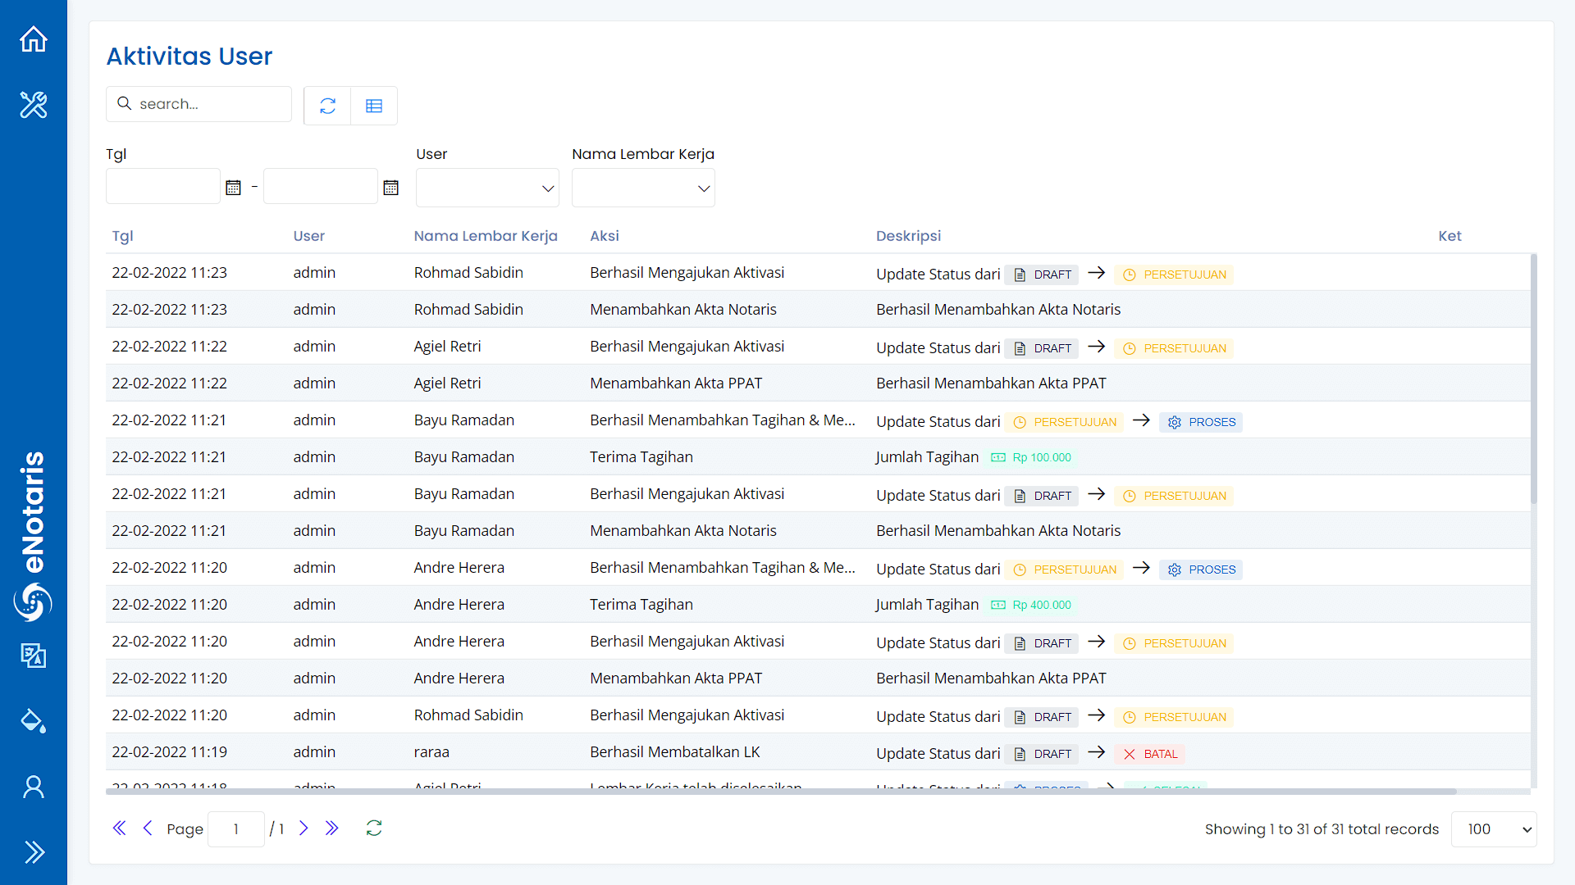The height and width of the screenshot is (885, 1575).
Task: Click the end date input field
Action: coord(321,187)
